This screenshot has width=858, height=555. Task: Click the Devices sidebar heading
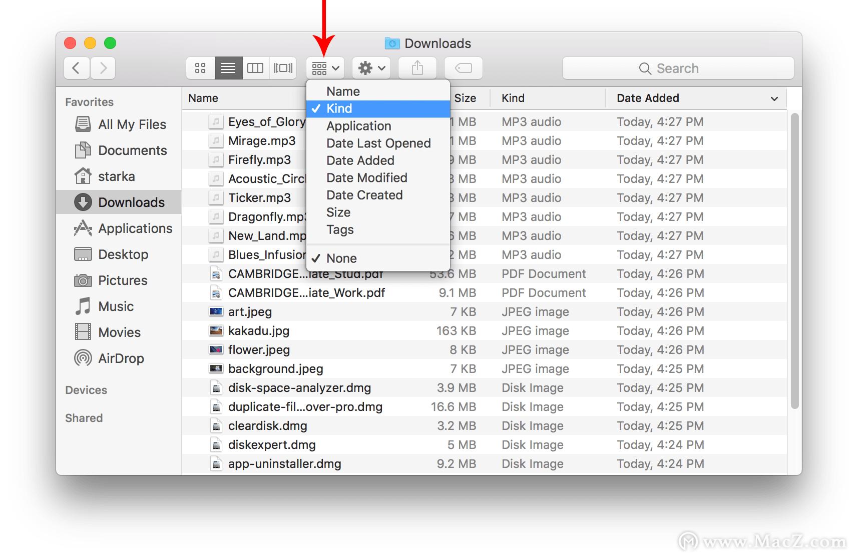[86, 390]
